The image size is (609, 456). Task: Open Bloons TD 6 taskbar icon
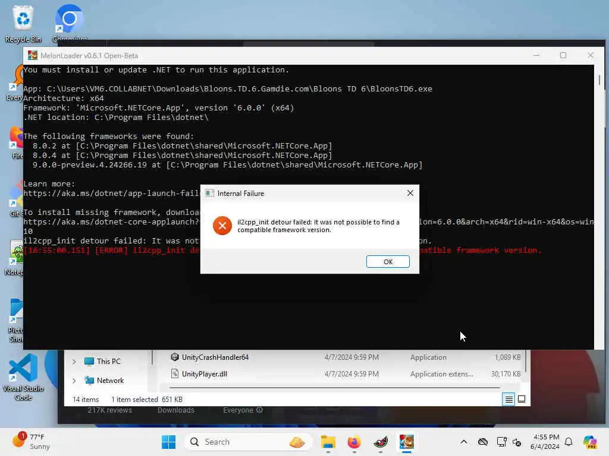click(x=407, y=442)
